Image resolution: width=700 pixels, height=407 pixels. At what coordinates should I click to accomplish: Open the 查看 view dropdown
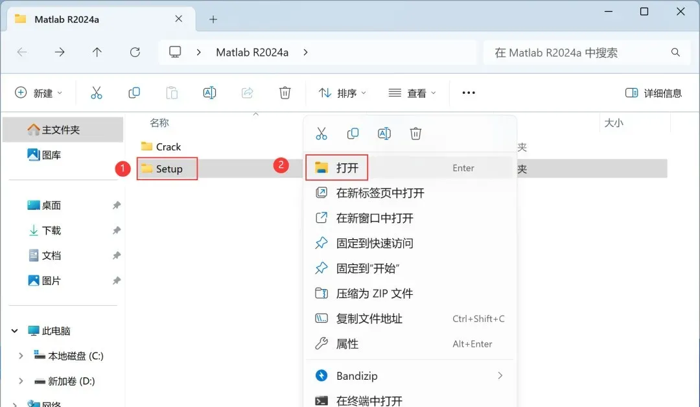click(x=412, y=93)
